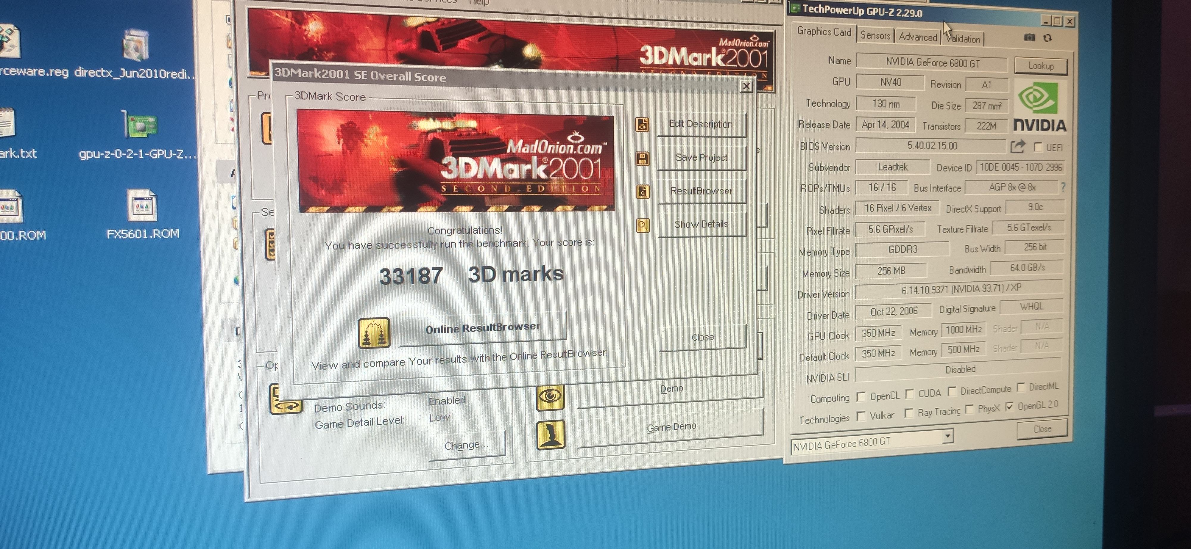This screenshot has height=549, width=1191.
Task: Click the GPU-Z refresh icon
Action: [1048, 38]
